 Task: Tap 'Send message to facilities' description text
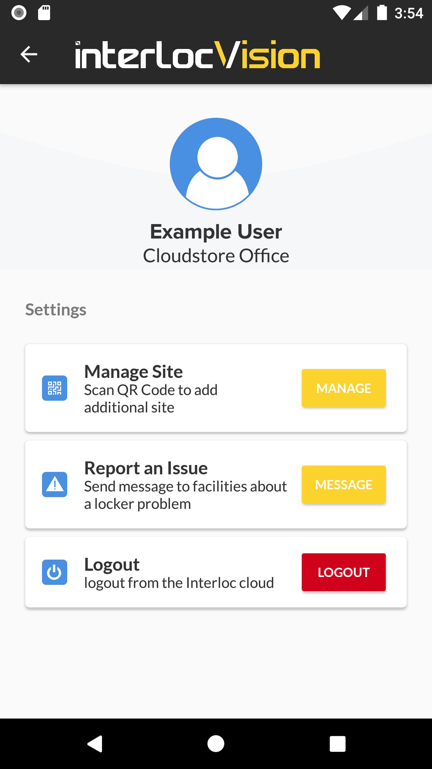185,495
